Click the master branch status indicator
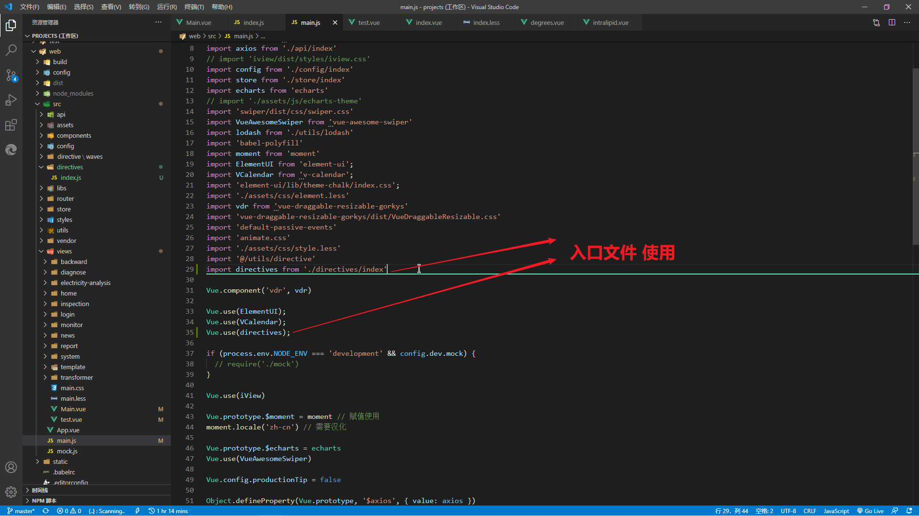 21,511
